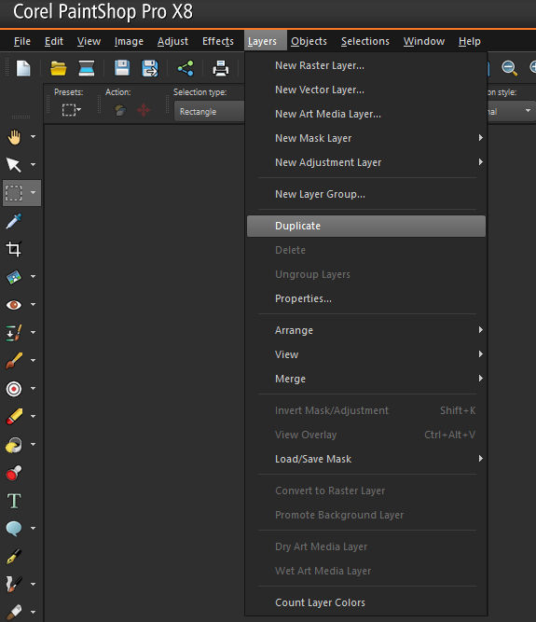The image size is (536, 622).
Task: Open the Effects menu
Action: tap(217, 41)
